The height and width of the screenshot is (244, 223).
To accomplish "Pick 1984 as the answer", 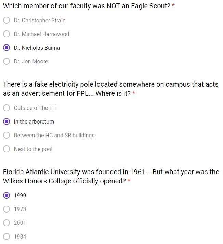I will 6,236.
